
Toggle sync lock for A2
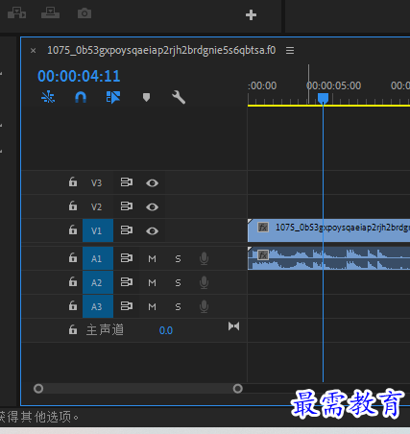(127, 282)
